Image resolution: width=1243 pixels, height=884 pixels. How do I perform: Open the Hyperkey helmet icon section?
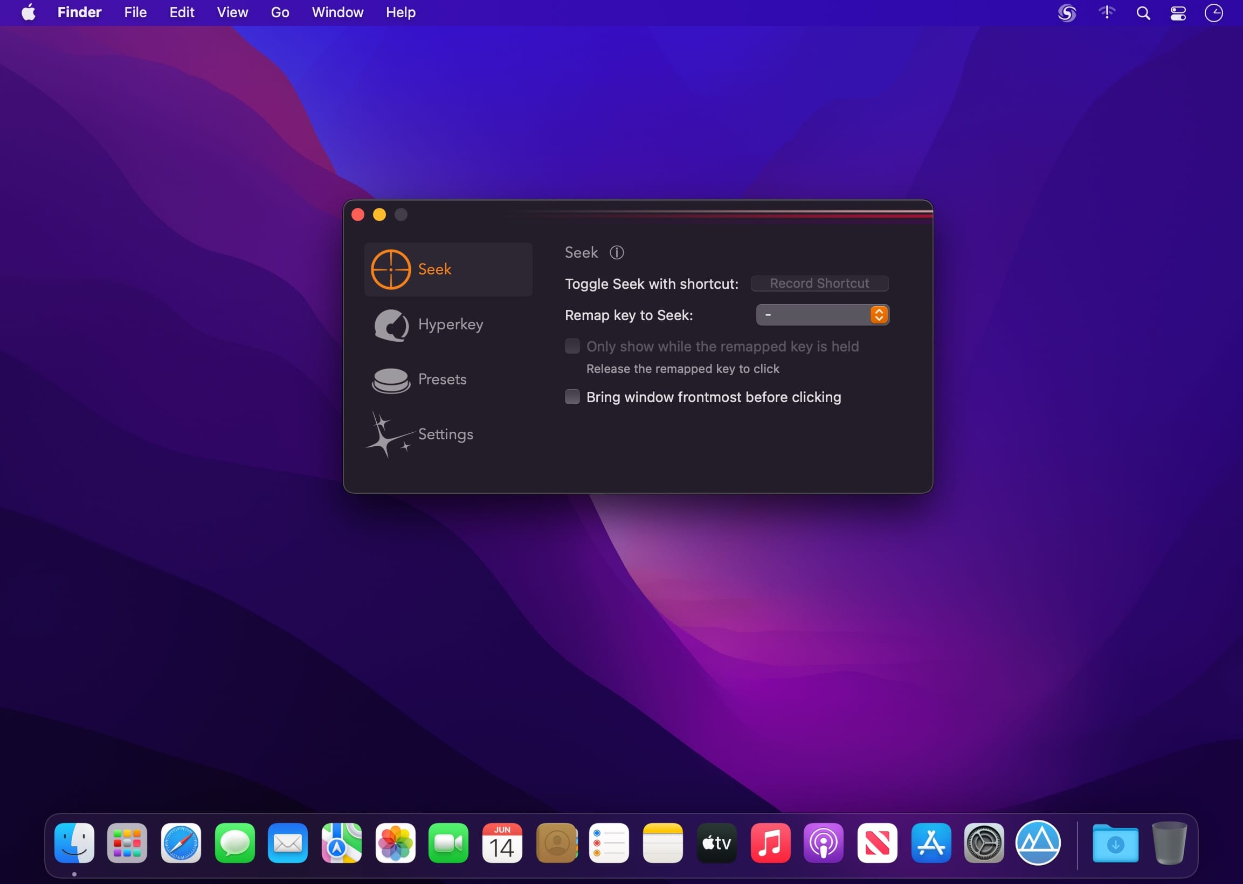391,325
